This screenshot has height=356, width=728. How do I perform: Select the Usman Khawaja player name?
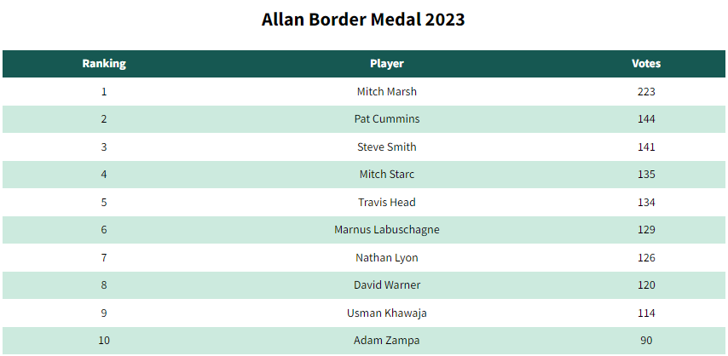387,313
